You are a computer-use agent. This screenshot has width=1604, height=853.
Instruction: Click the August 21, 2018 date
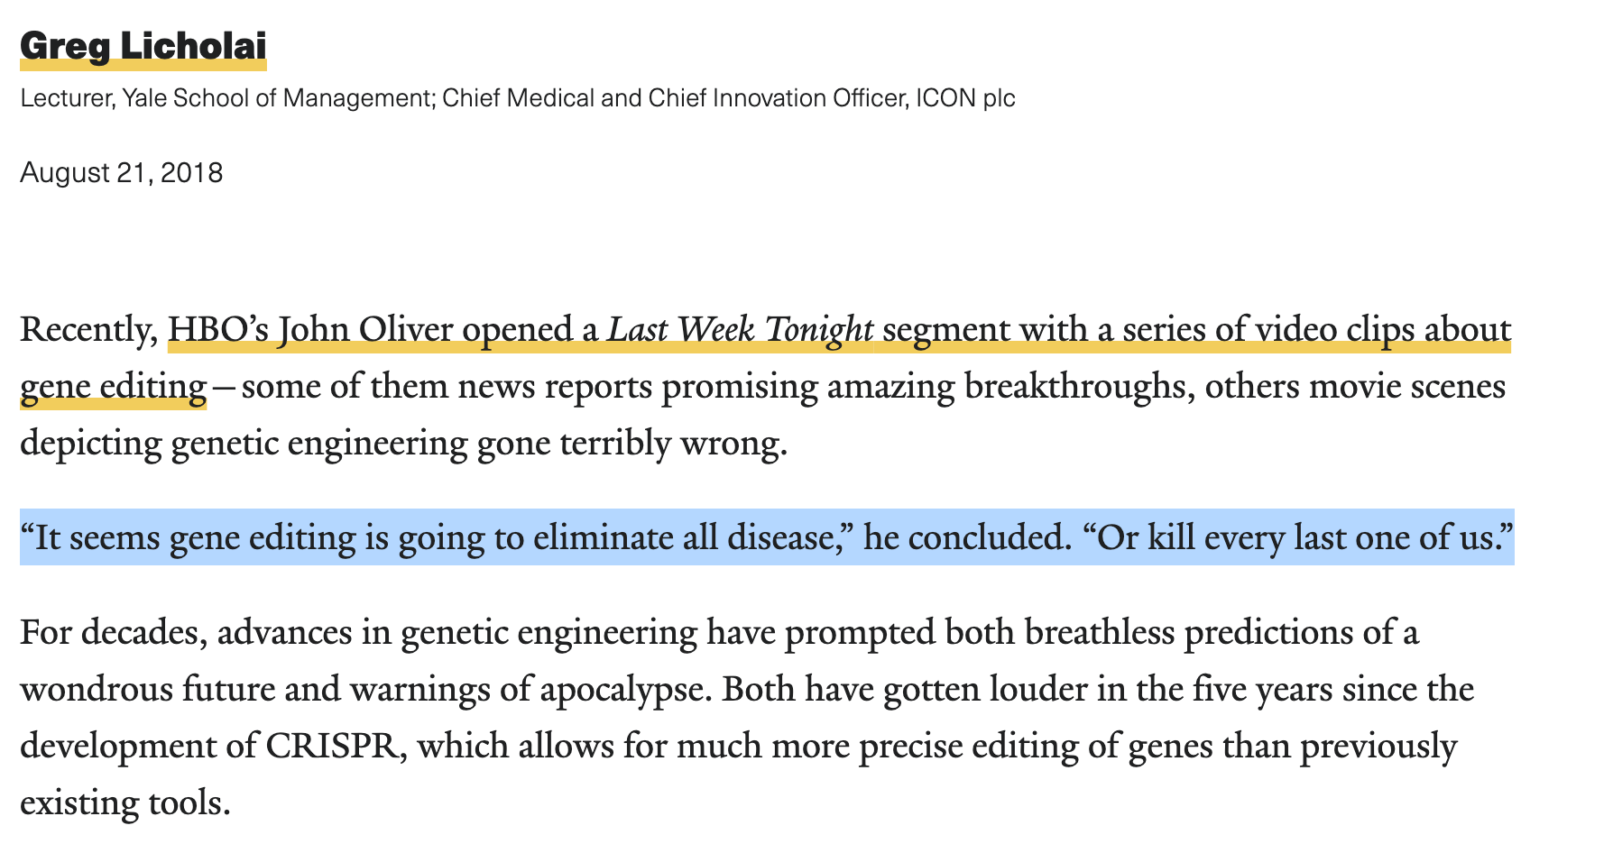[122, 172]
